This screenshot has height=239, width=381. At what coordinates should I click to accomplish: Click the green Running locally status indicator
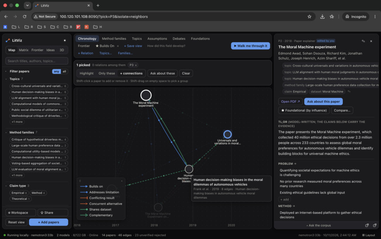pos(5,235)
